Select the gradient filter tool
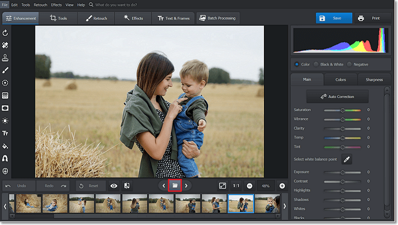 click(x=5, y=95)
